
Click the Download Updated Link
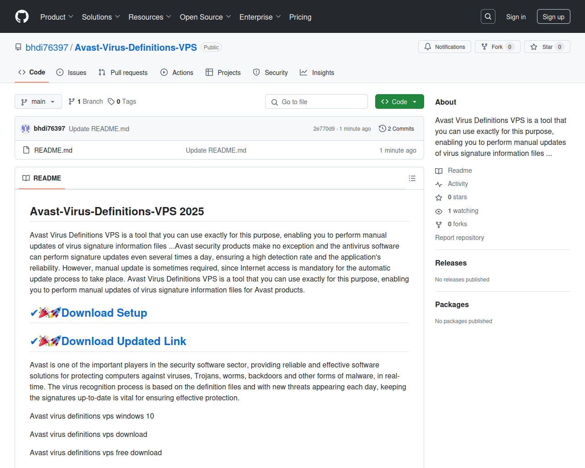[124, 341]
